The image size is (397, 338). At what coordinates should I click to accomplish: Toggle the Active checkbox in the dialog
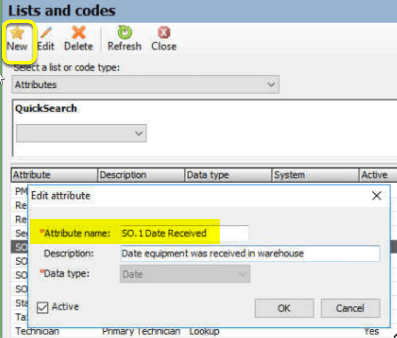point(42,307)
